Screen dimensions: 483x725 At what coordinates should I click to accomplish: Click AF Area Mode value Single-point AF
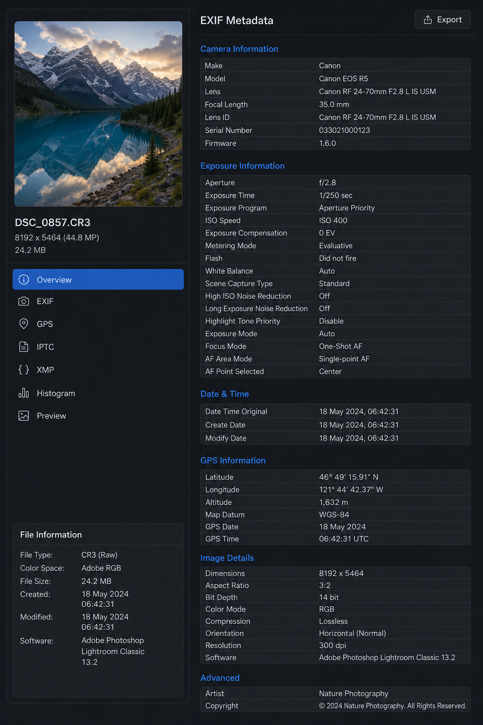344,359
